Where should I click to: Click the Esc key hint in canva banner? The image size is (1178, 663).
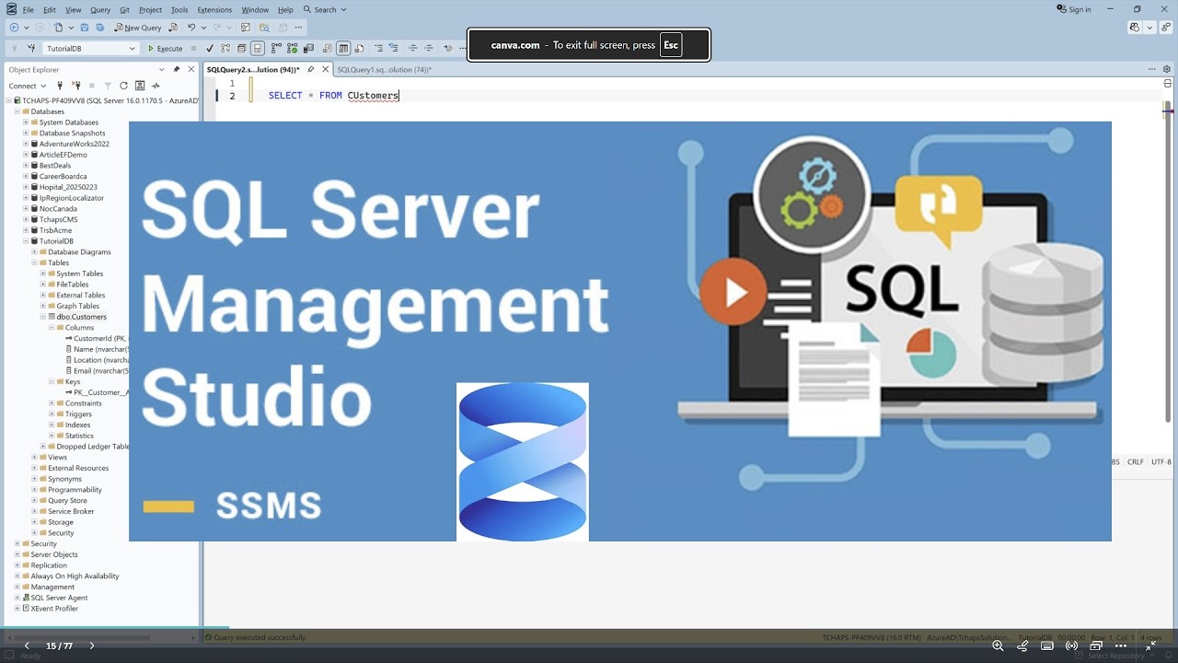(671, 45)
